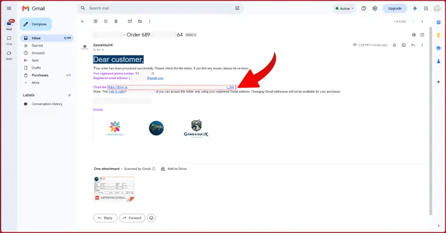Open the PDF invoice attachment
Screen dimensions: 446x233
pos(114,188)
